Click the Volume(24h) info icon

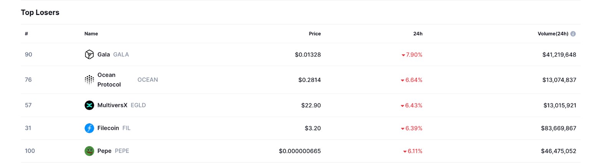573,34
